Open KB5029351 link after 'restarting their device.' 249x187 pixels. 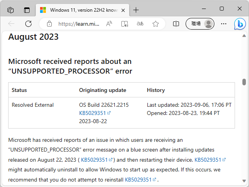210,160
